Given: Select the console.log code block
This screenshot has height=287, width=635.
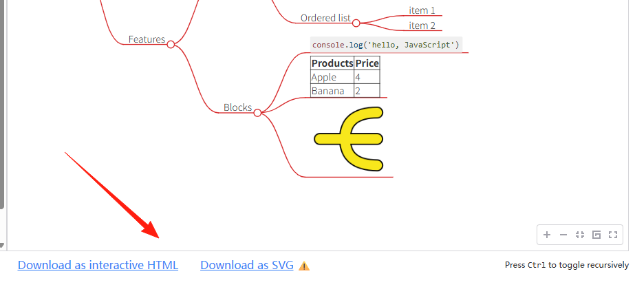Looking at the screenshot, I should click(387, 45).
